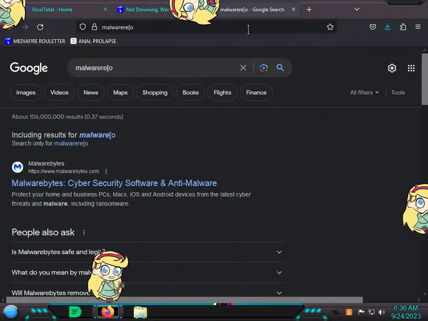Screen dimensions: 428x321
Task: Open the extensions puzzle icon
Action: point(403,27)
